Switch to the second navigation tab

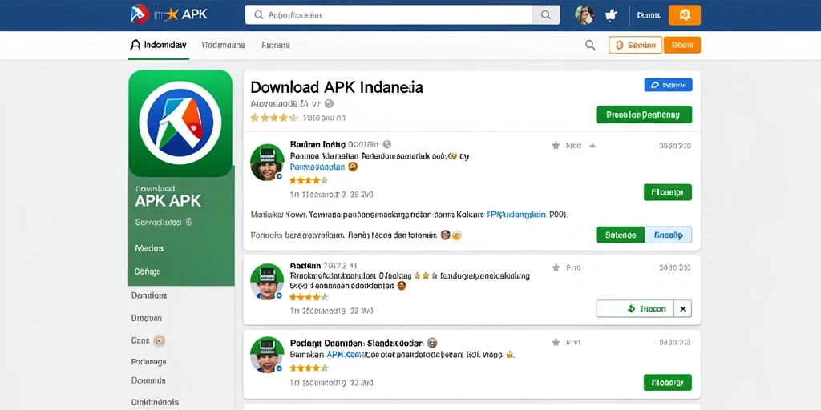coord(223,45)
